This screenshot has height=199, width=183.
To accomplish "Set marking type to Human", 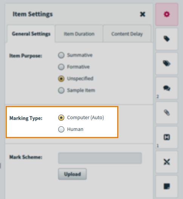I will [x=61, y=129].
